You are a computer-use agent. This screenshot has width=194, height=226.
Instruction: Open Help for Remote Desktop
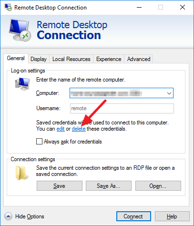click(172, 216)
